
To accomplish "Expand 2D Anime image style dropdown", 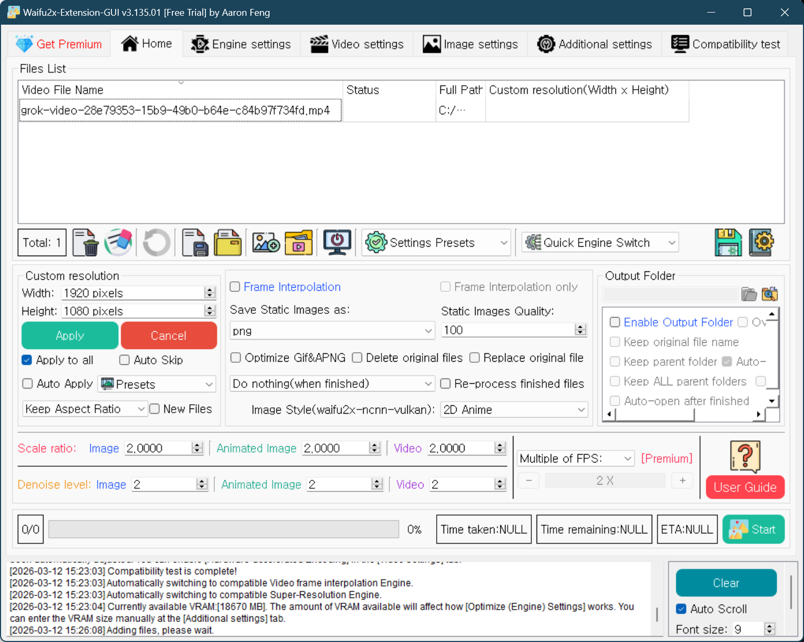I will (x=514, y=409).
